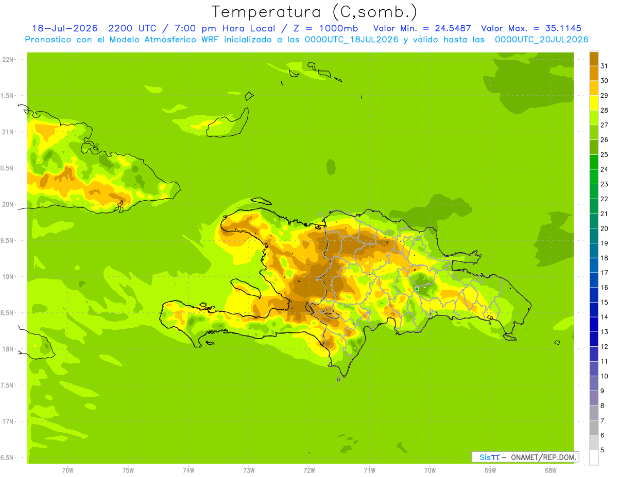618x477 pixels.
Task: Click the orange swatch between legend values 30 and 31
Action: point(594,74)
